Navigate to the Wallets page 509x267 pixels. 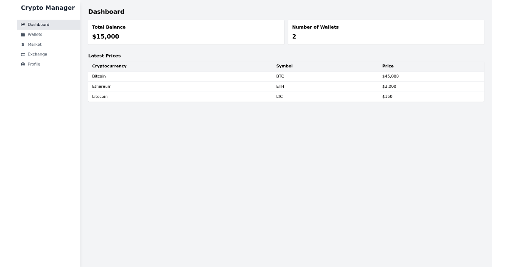(x=35, y=34)
